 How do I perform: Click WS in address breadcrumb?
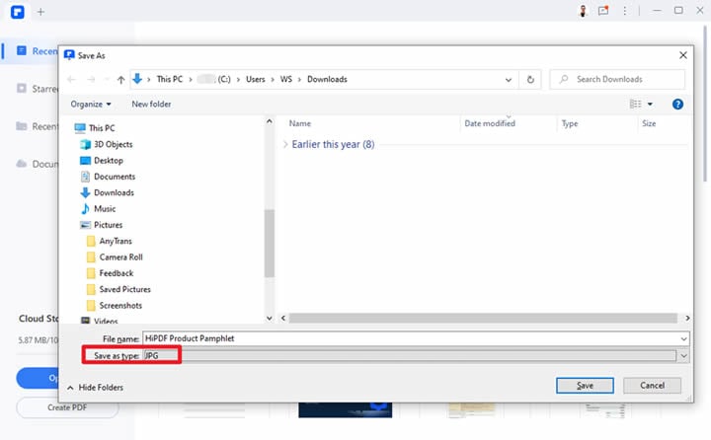[286, 79]
